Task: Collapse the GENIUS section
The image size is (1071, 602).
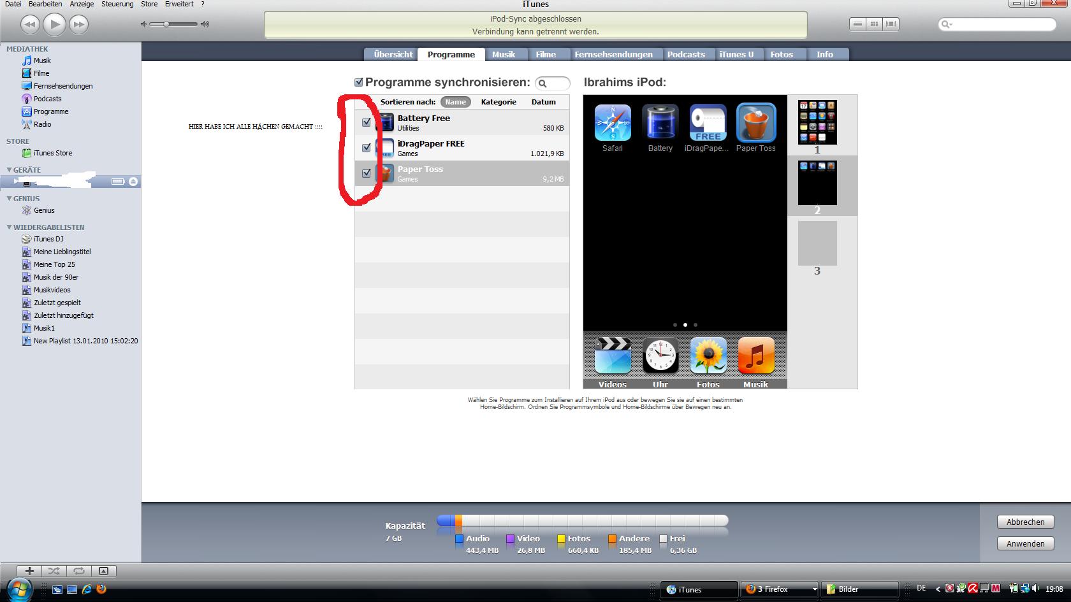Action: pos(9,199)
